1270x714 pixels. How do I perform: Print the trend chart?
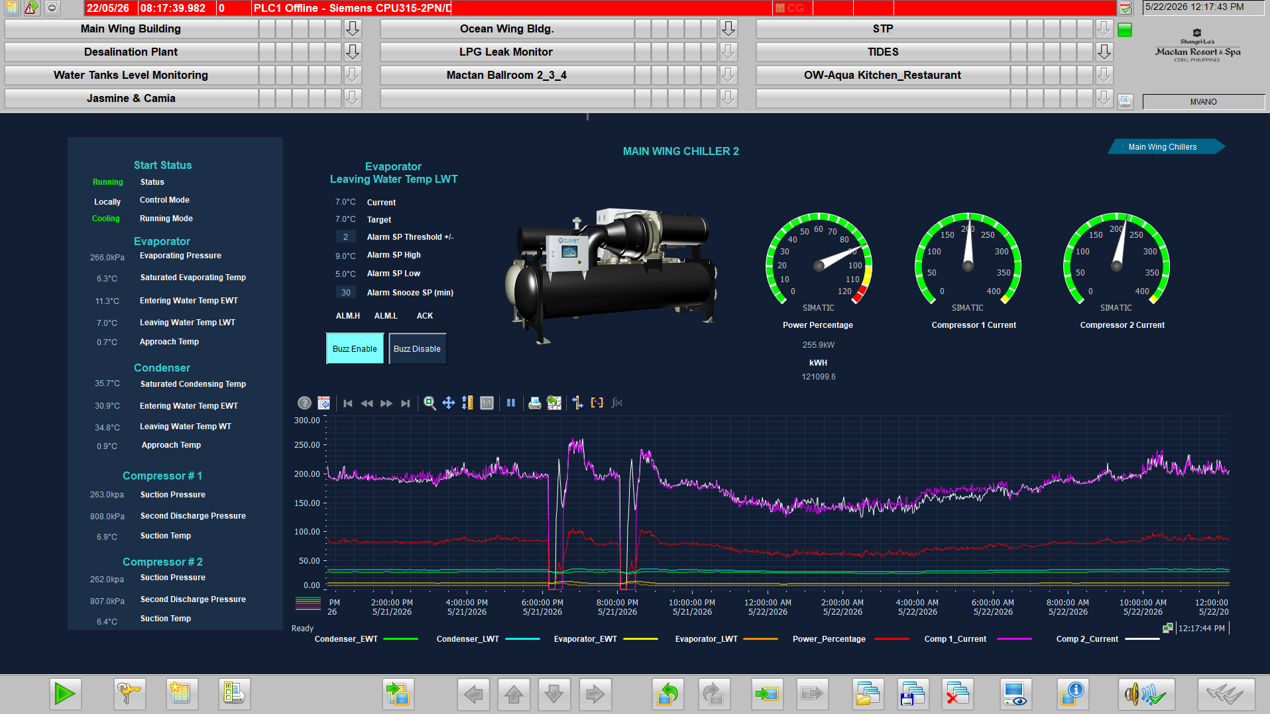[535, 403]
